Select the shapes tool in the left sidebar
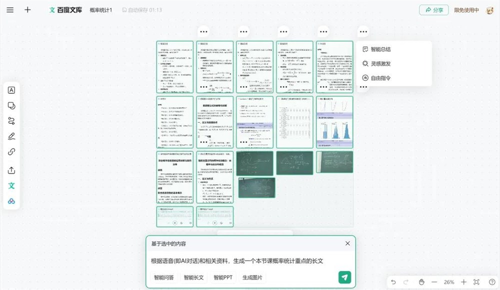Screen dimensions: 500x290 (11, 104)
